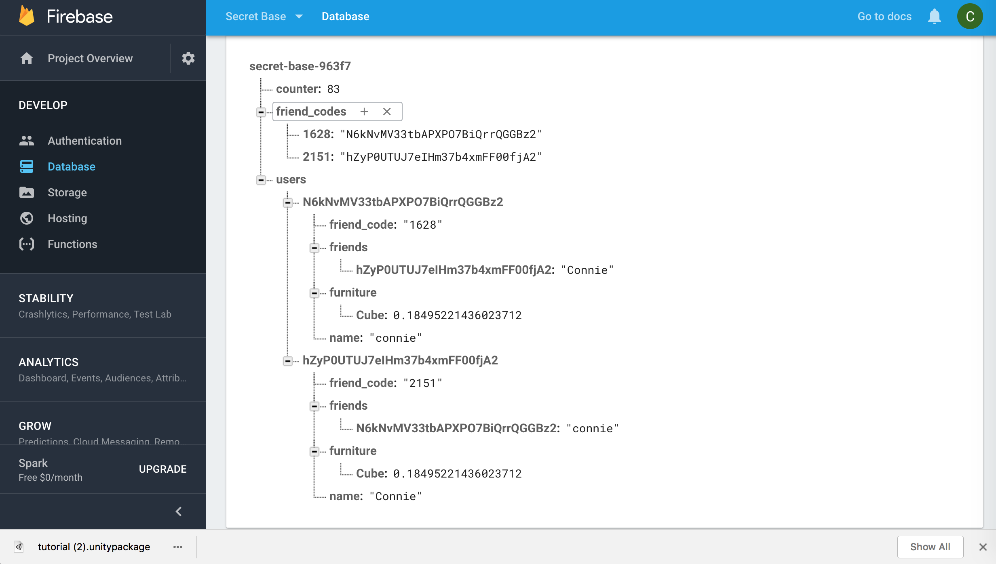Open Functions in the sidebar
Screen dimensions: 996x564
pyautogui.click(x=72, y=244)
